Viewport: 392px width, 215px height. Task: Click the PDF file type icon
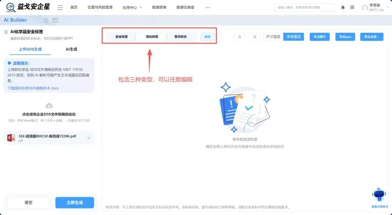pos(11,138)
